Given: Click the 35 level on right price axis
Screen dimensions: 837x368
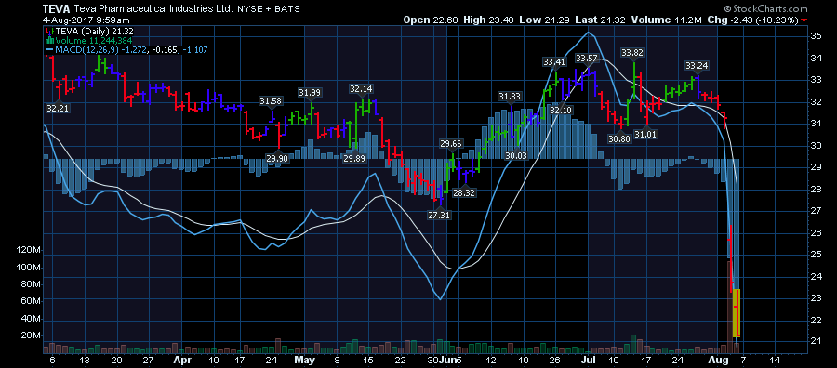Looking at the screenshot, I should (817, 36).
